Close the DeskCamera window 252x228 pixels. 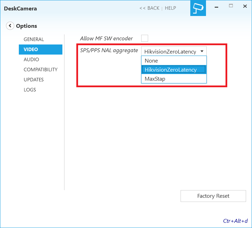(245, 6)
